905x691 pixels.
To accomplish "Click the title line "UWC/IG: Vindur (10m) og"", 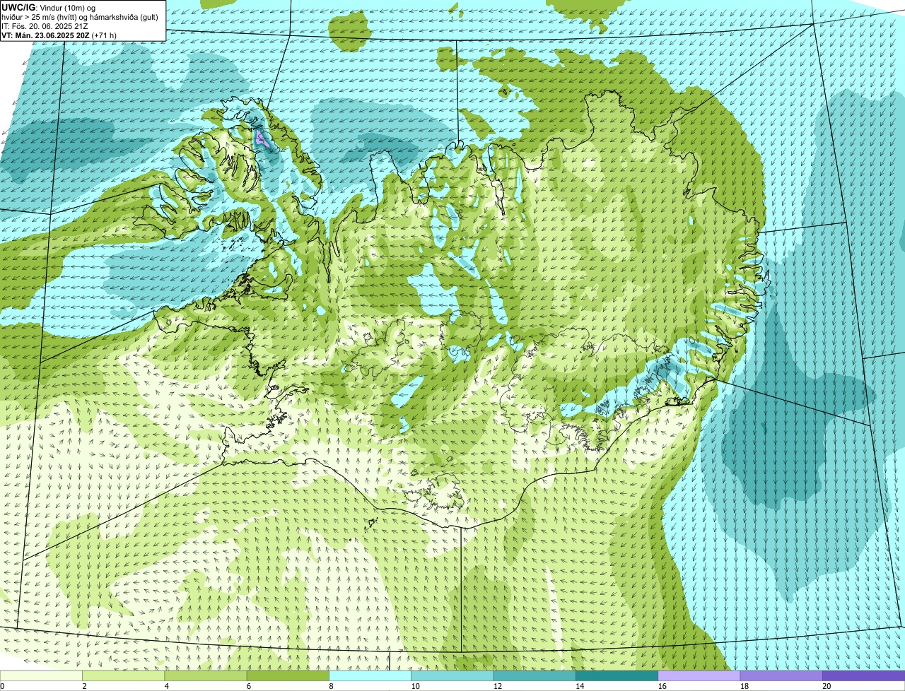I will tap(48, 8).
